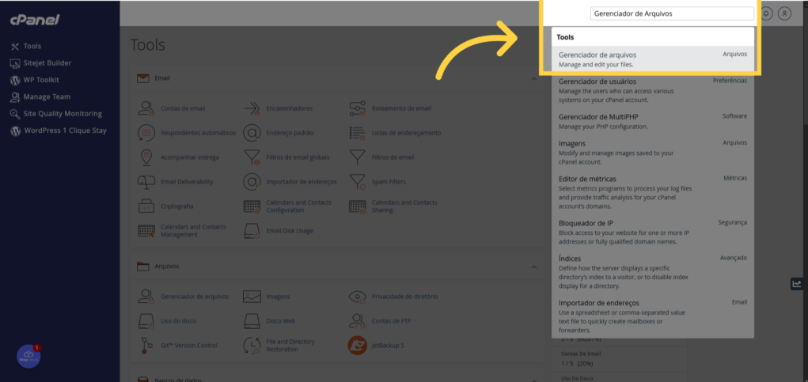Click the Criptografia icon
Image resolution: width=808 pixels, height=382 pixels.
[146, 206]
